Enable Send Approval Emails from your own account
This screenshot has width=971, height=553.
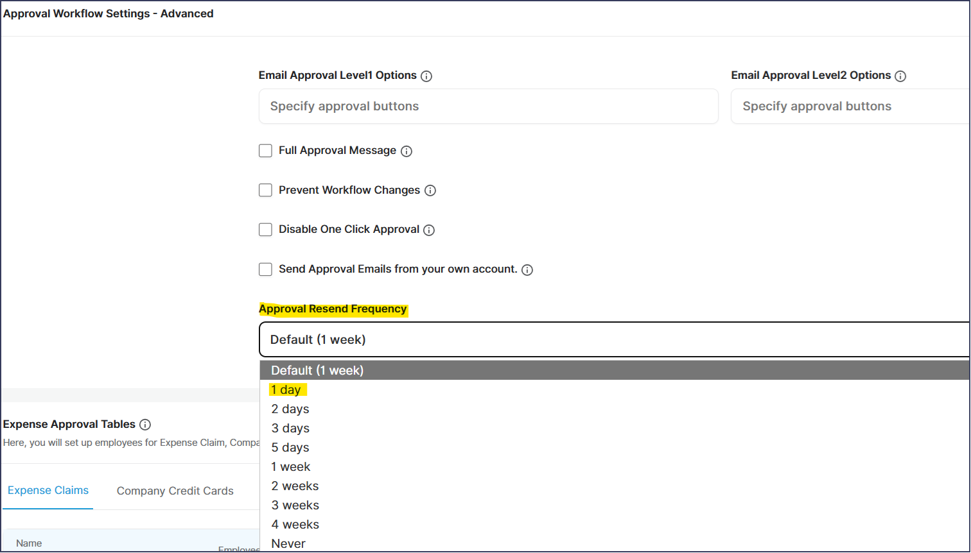pos(265,269)
